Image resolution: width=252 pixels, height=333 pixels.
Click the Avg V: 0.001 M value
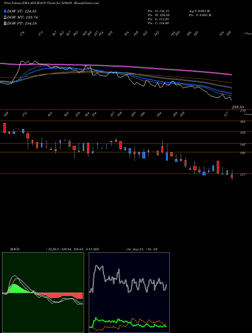click(199, 11)
